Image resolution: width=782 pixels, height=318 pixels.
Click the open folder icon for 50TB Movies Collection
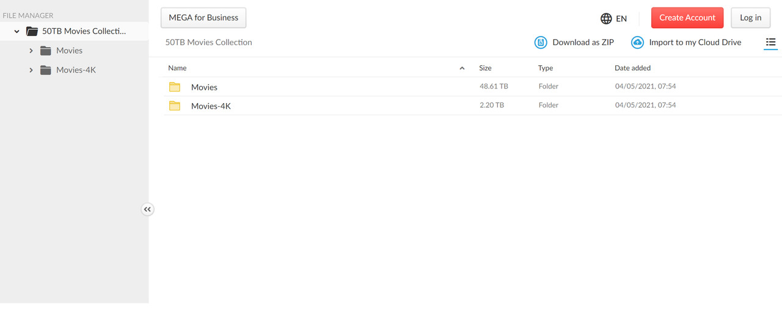point(32,31)
